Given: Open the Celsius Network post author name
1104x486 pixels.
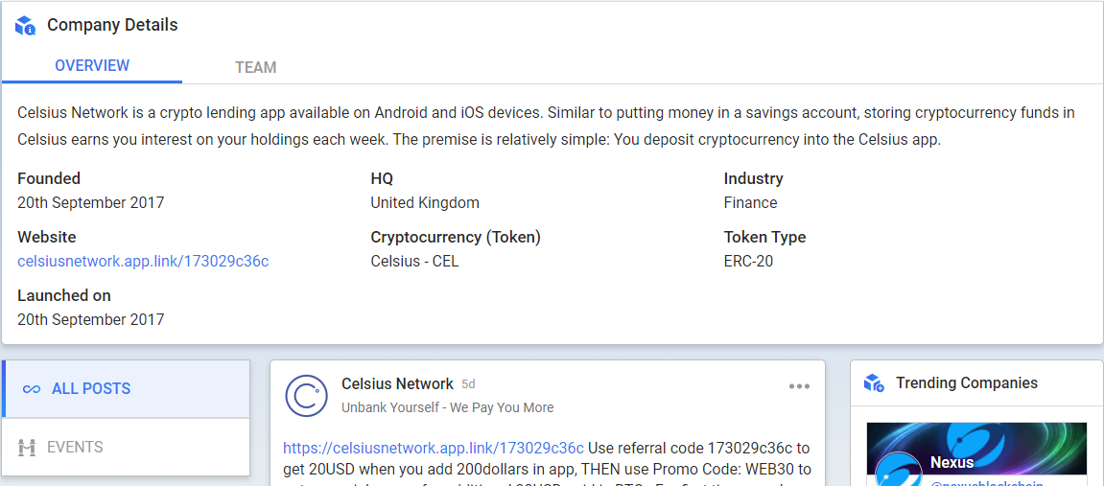Looking at the screenshot, I should pos(397,384).
